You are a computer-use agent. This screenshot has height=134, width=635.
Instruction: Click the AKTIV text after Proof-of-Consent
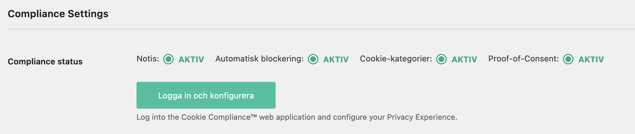591,59
